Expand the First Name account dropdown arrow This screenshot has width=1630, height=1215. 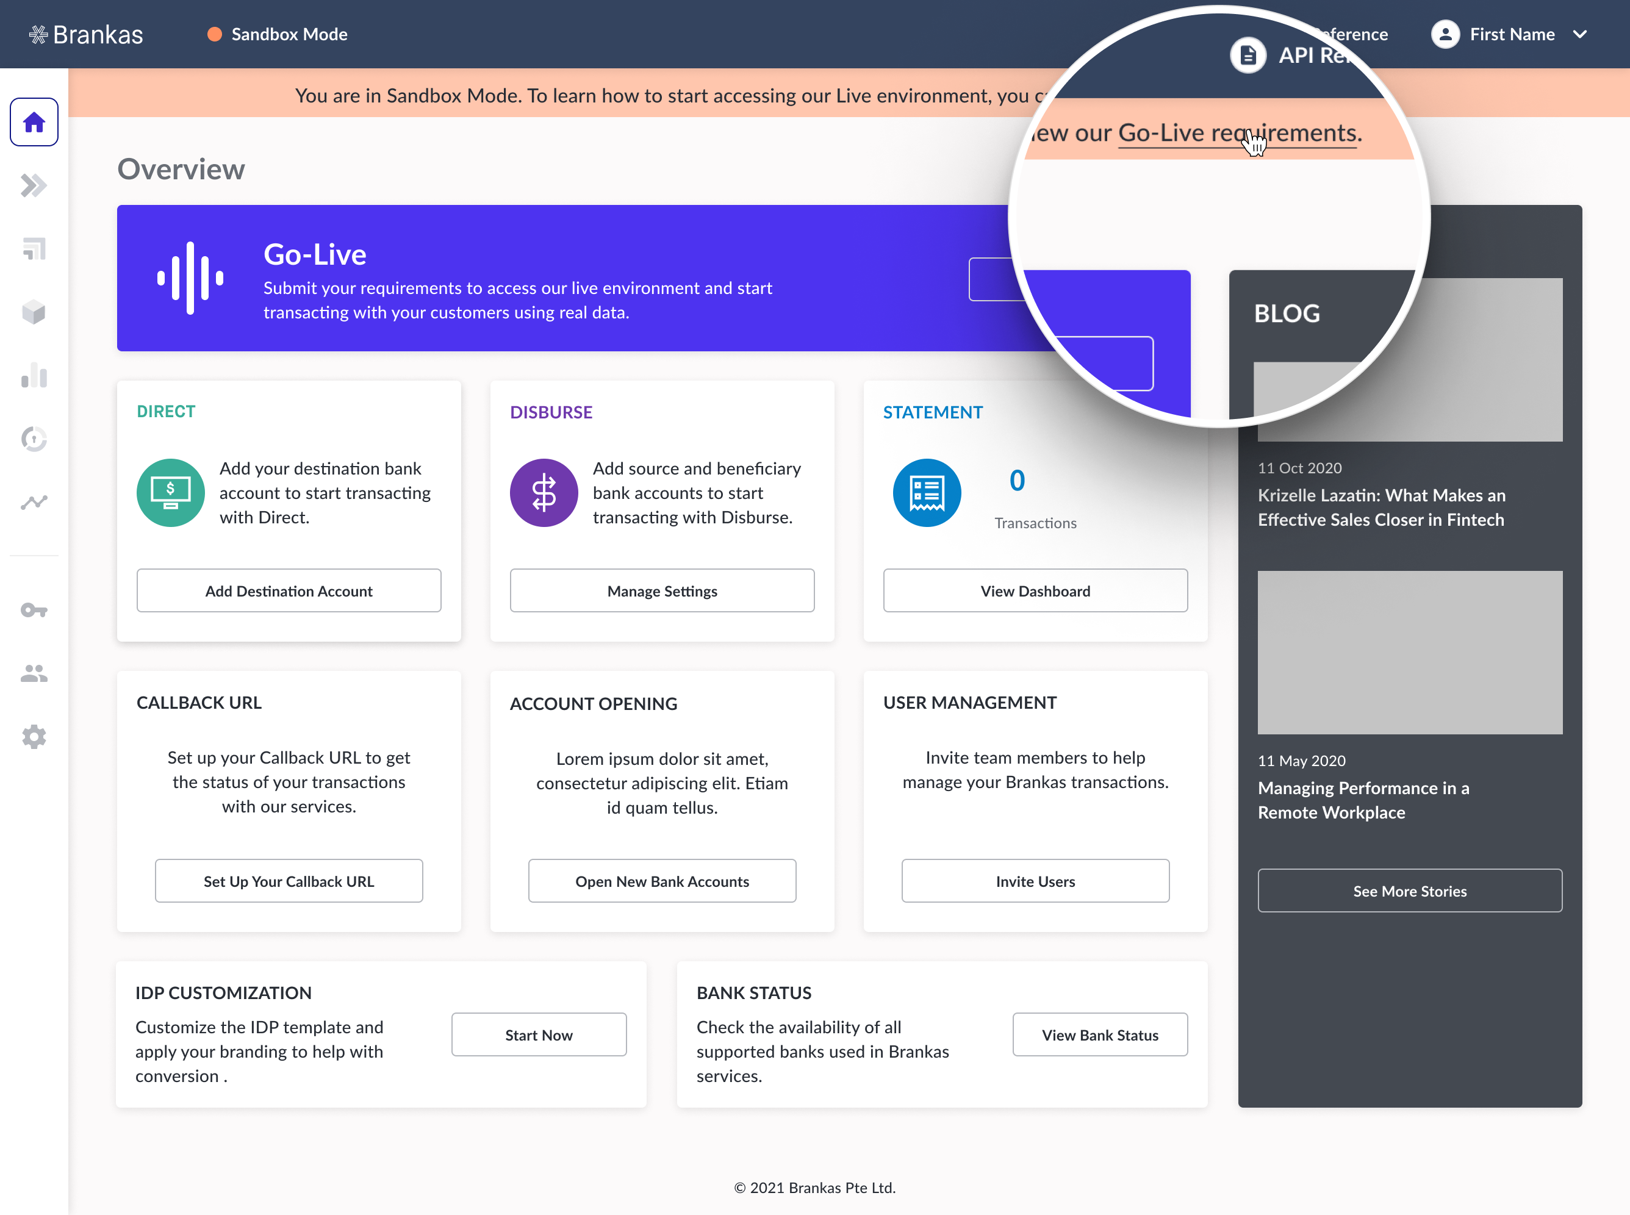point(1579,35)
